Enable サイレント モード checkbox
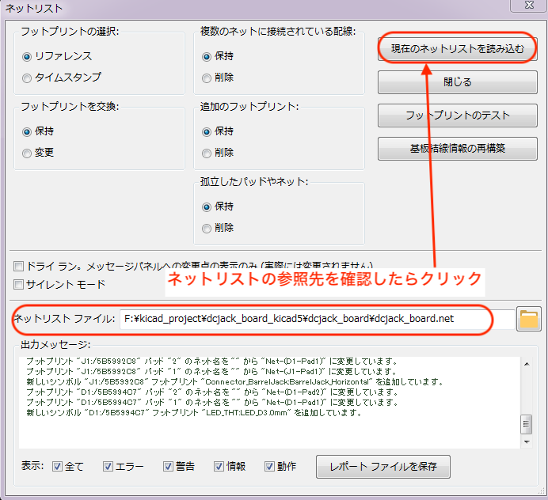 (x=18, y=284)
